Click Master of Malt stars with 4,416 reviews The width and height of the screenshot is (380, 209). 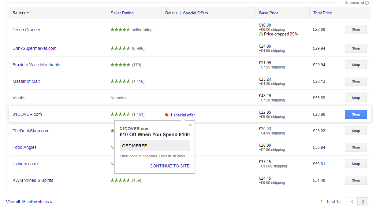(120, 81)
